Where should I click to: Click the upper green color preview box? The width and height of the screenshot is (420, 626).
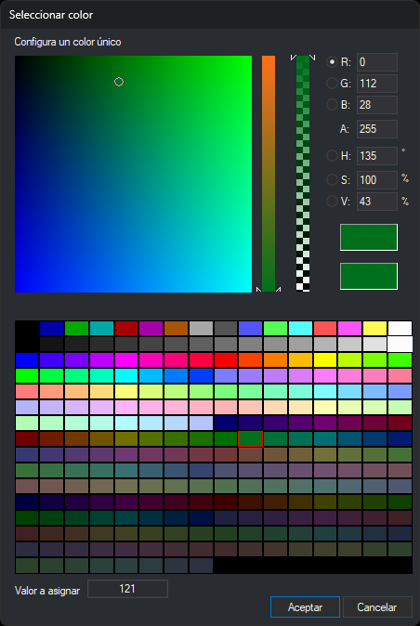point(369,238)
